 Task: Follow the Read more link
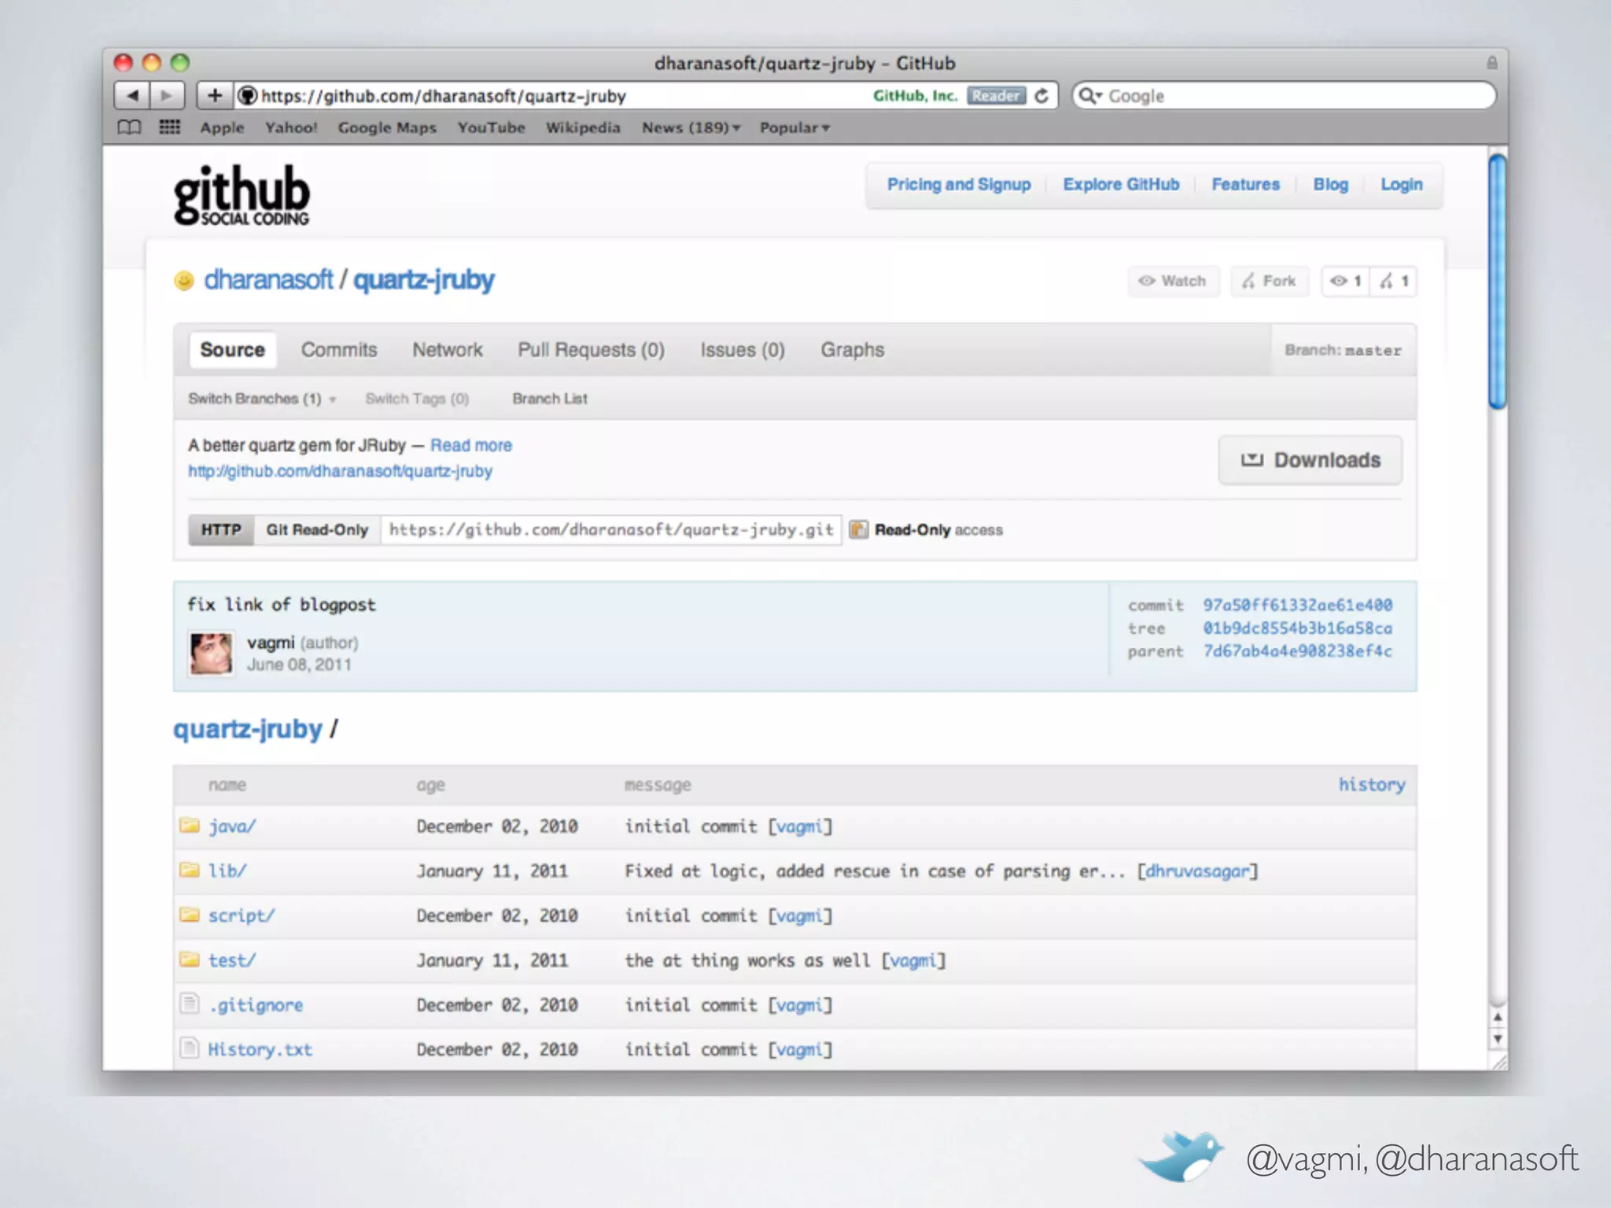(470, 445)
